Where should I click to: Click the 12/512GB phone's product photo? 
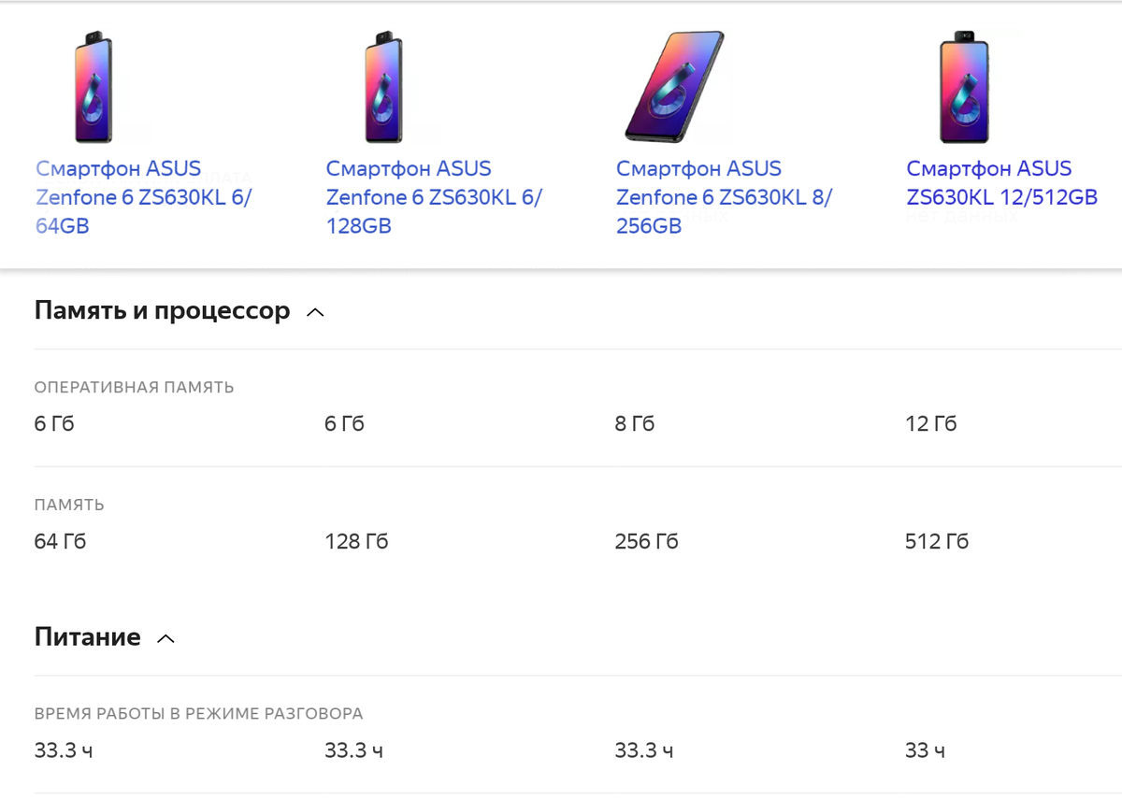tap(964, 86)
